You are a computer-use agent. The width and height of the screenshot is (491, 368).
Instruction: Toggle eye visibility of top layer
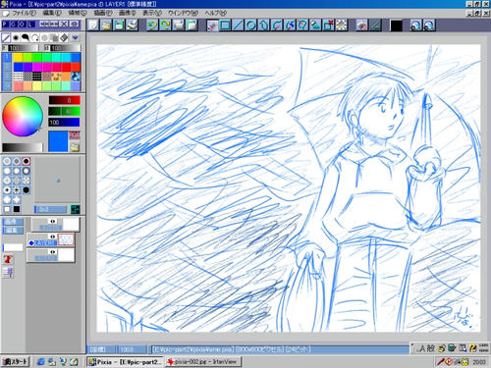[52, 222]
